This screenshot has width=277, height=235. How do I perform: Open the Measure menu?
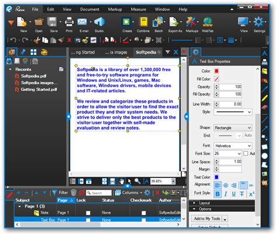pos(138,9)
